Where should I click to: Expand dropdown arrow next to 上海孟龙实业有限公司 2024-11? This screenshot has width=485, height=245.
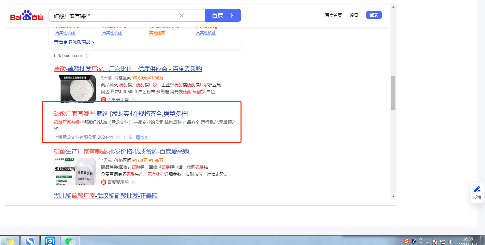[118, 137]
